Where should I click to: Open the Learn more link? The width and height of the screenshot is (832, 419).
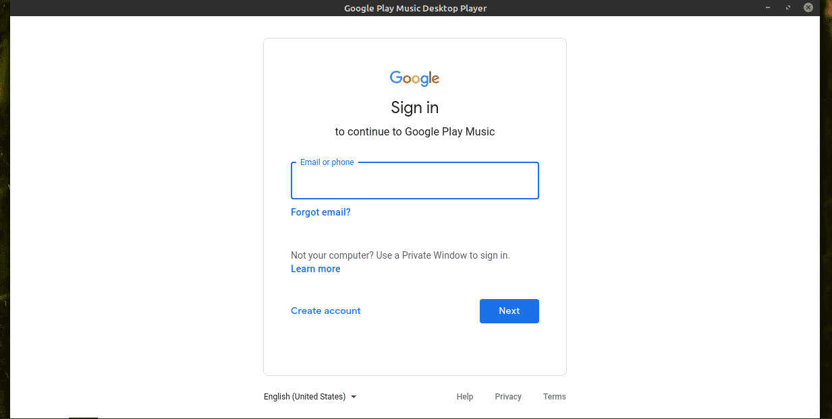click(315, 269)
